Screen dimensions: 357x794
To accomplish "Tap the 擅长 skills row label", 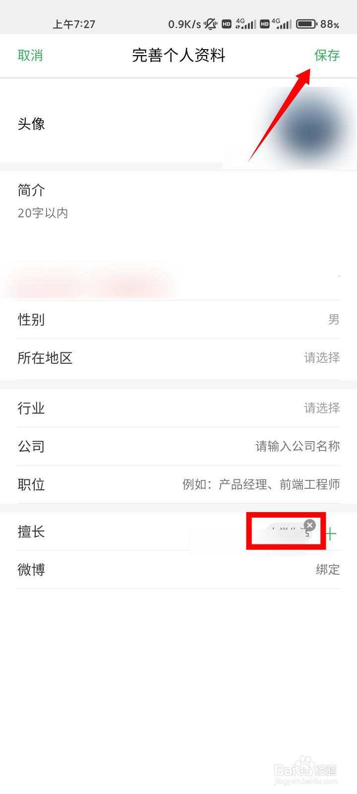I will click(31, 531).
